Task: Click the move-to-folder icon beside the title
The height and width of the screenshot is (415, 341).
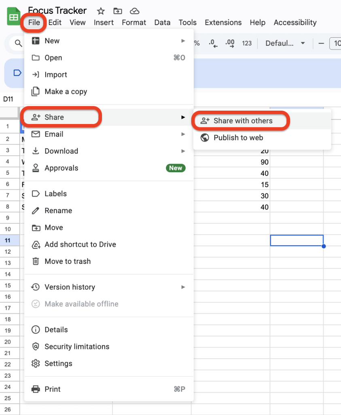Action: (x=117, y=11)
